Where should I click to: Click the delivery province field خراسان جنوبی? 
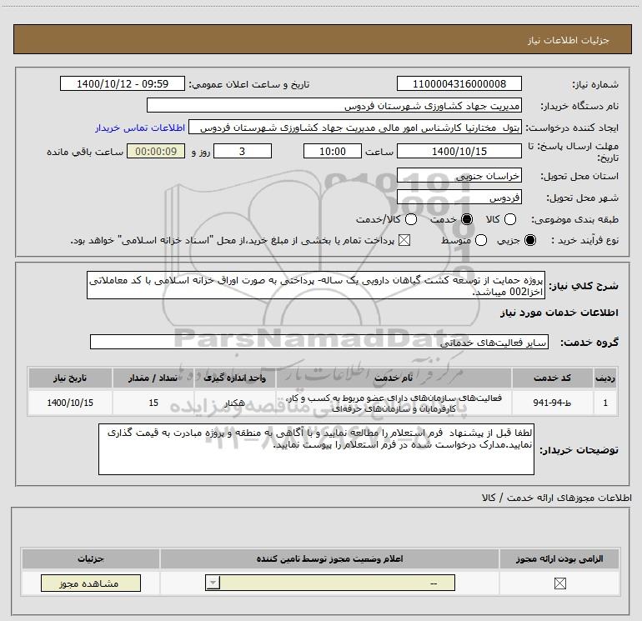coord(459,175)
